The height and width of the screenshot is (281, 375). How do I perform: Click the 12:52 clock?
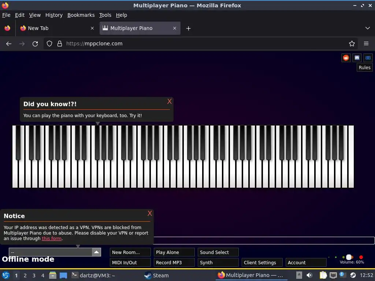[366, 276]
